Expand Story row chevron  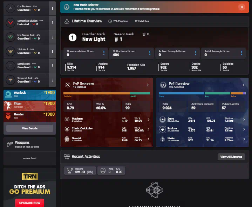244,120
